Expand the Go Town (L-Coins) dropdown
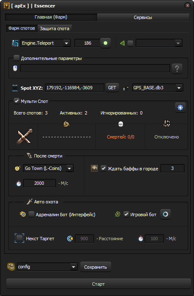Image resolution: width=194 pixels, height=296 pixels. pyautogui.click(x=48, y=168)
